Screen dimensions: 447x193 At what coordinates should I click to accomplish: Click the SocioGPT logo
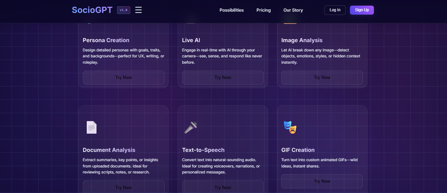[92, 10]
